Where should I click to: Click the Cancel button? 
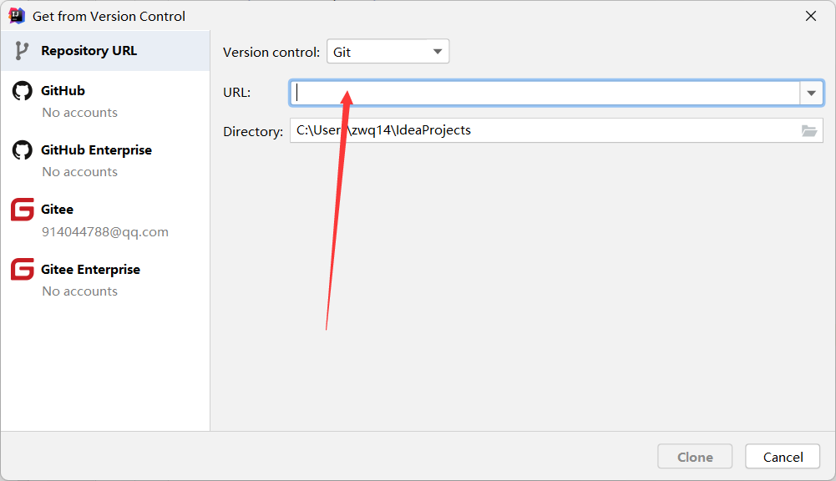(783, 457)
